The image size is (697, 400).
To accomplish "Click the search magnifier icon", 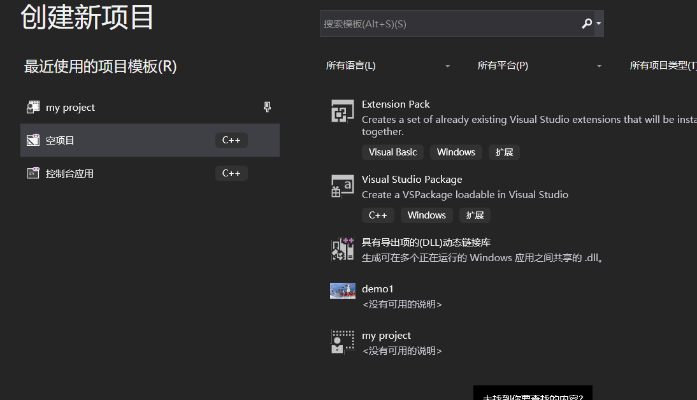I will (587, 24).
